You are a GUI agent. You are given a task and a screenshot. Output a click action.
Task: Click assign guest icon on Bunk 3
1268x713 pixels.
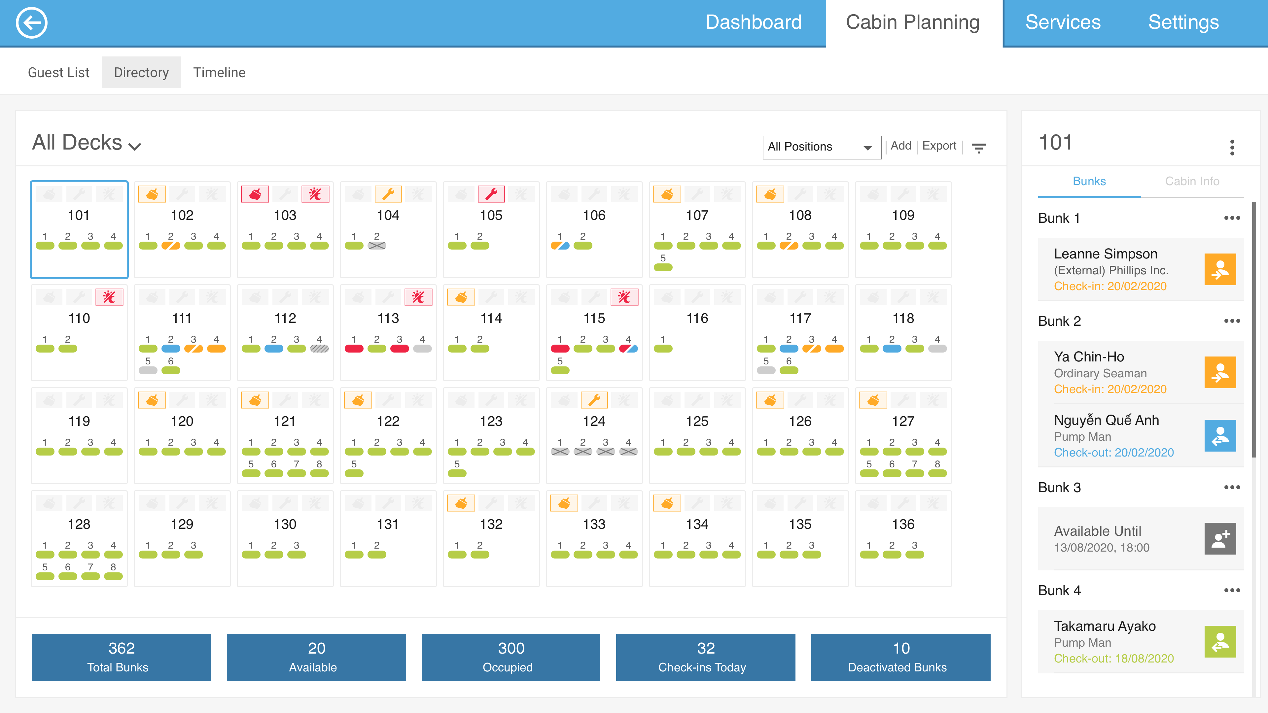point(1220,539)
